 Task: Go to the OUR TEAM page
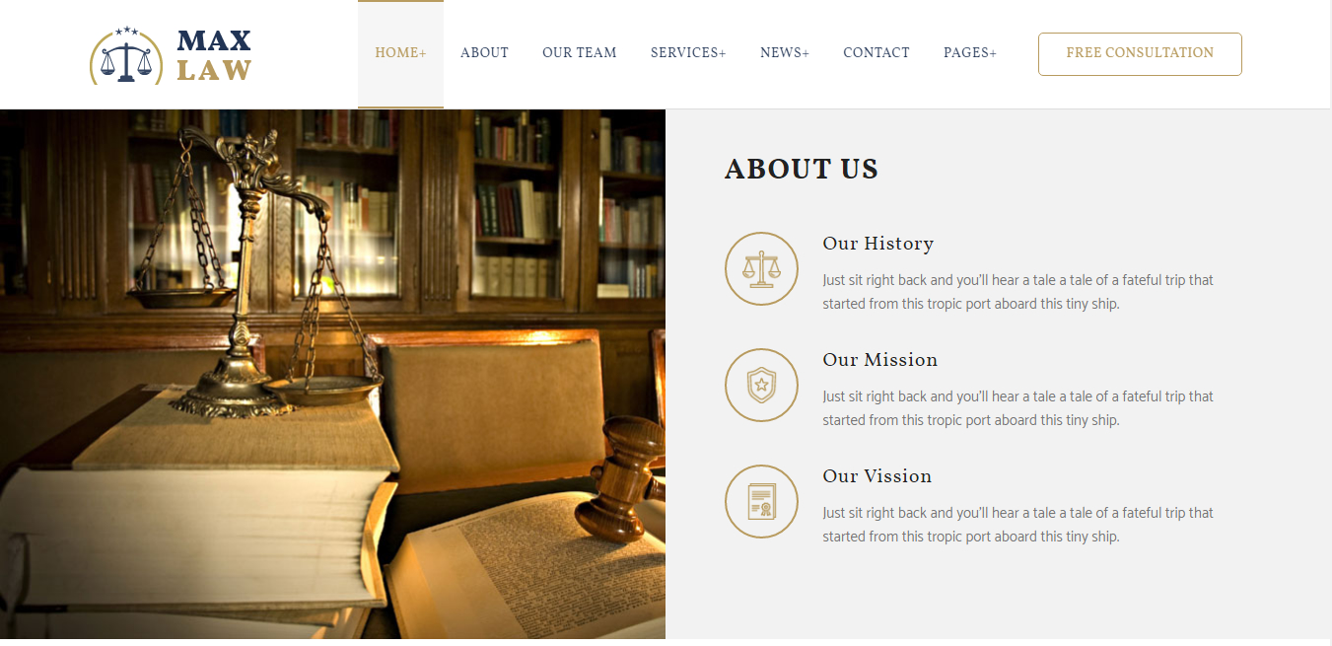pyautogui.click(x=580, y=53)
